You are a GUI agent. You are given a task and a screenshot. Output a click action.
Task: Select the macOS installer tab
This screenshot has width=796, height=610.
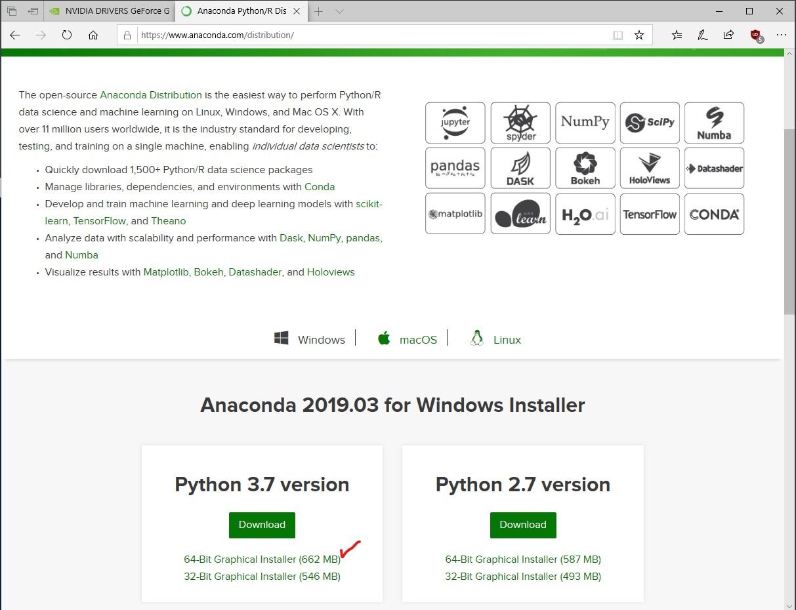(x=408, y=340)
